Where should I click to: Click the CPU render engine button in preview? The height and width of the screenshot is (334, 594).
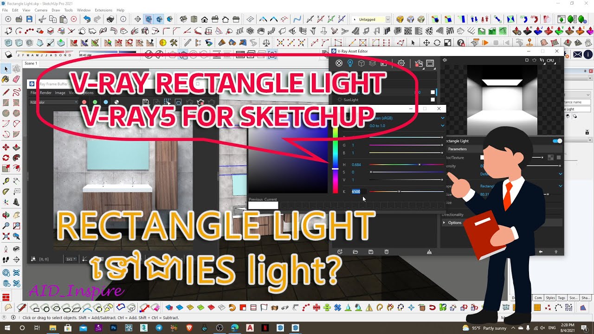coord(550,60)
